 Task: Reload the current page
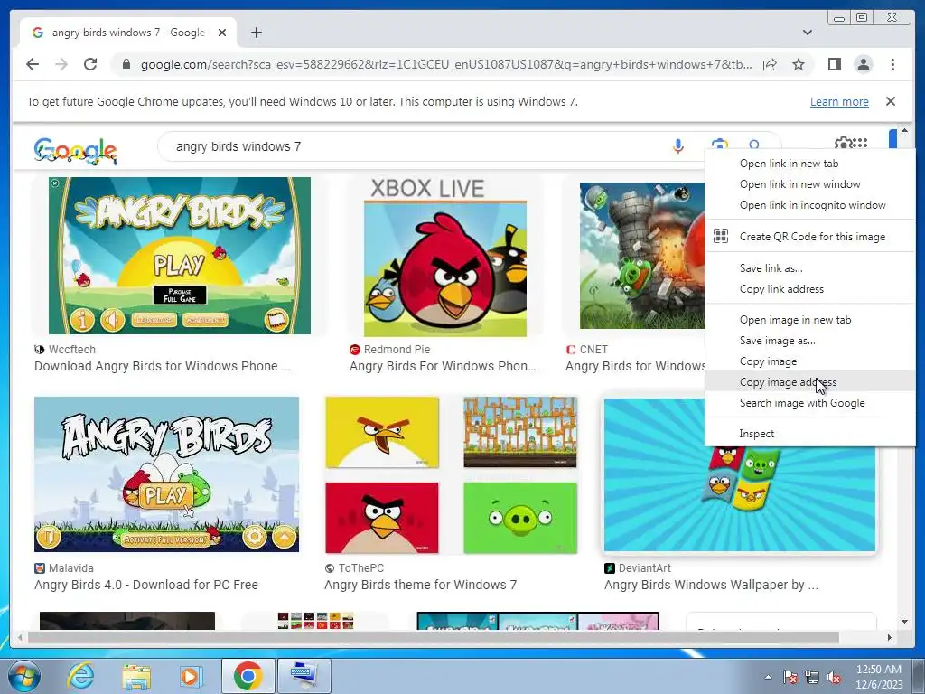point(90,64)
